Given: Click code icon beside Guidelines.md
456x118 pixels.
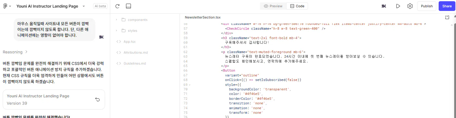Looking at the screenshot, I should [x=119, y=63].
